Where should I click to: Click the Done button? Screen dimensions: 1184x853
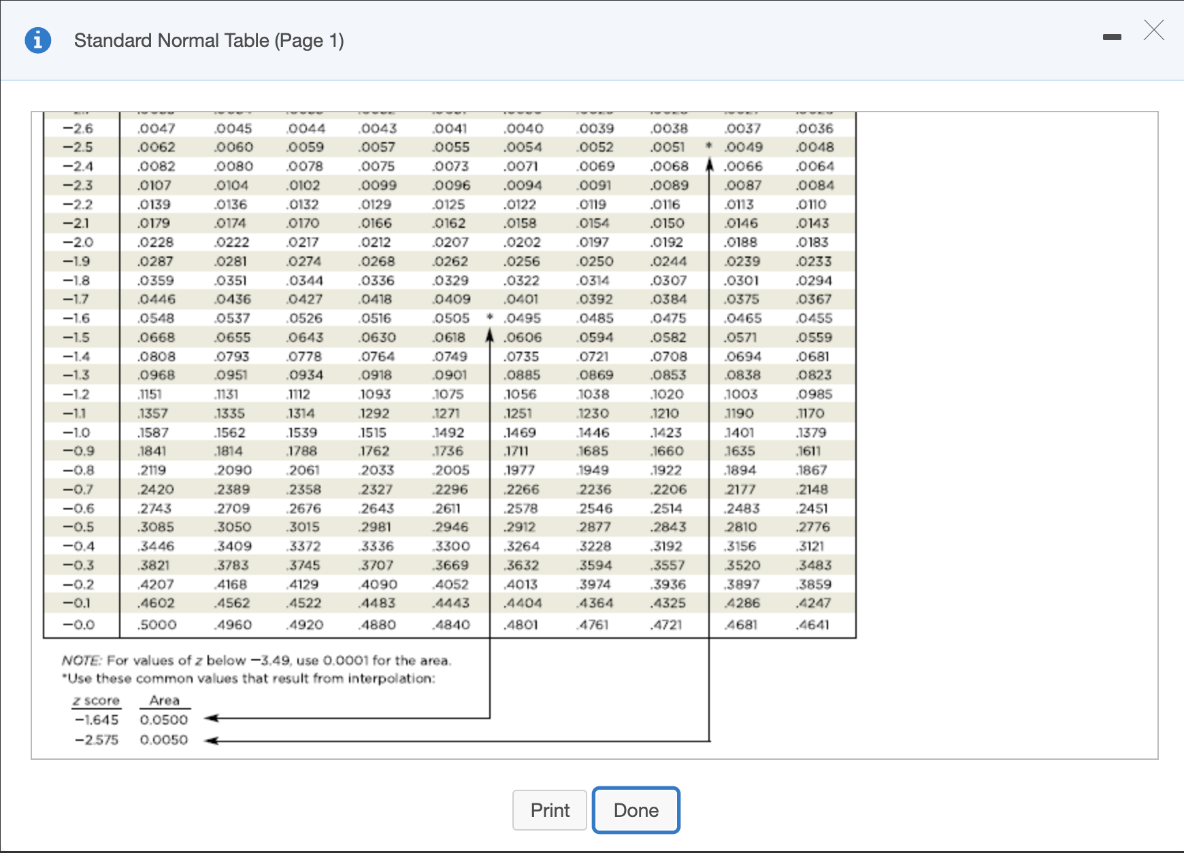636,810
